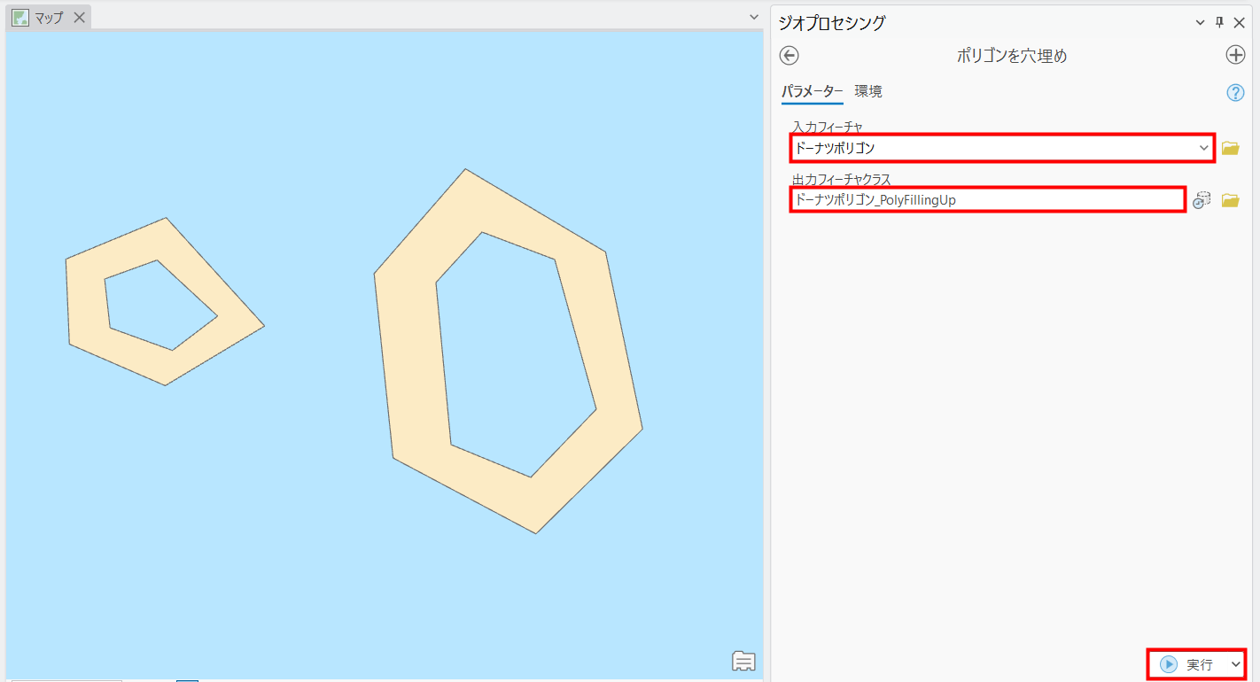Expand the 入力フィーチャ dropdown arrow

[x=1203, y=148]
